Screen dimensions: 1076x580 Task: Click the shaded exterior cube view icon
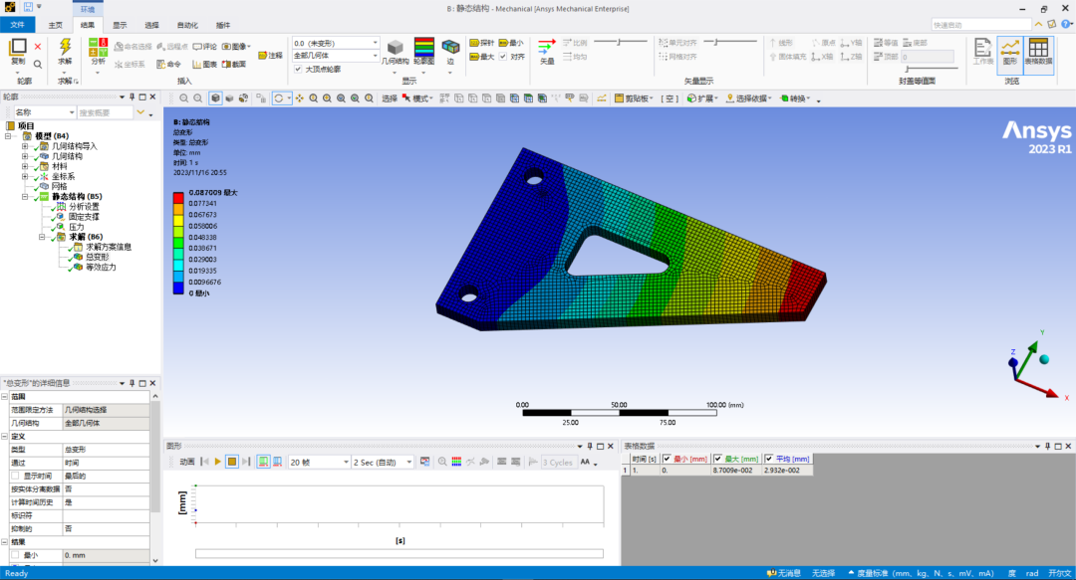tap(215, 98)
